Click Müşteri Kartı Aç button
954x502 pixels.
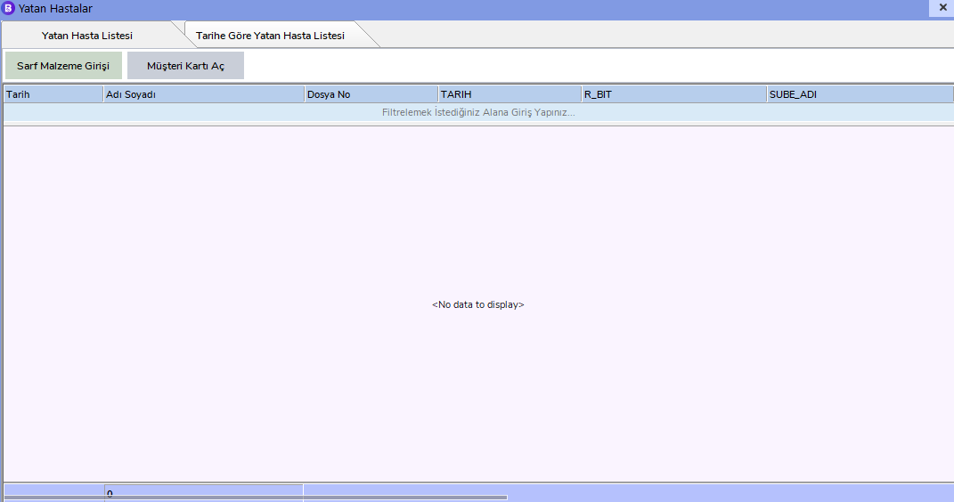click(185, 66)
